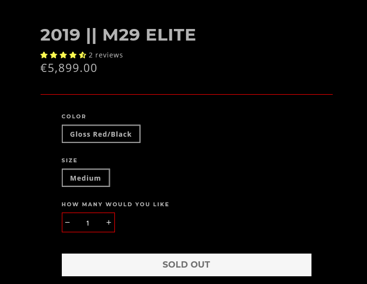Increase quantity with the plus icon

click(109, 222)
